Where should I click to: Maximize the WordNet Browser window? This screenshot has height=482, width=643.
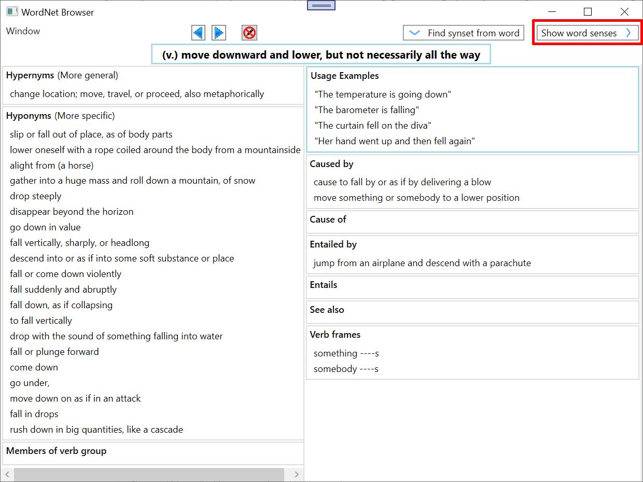pyautogui.click(x=588, y=11)
